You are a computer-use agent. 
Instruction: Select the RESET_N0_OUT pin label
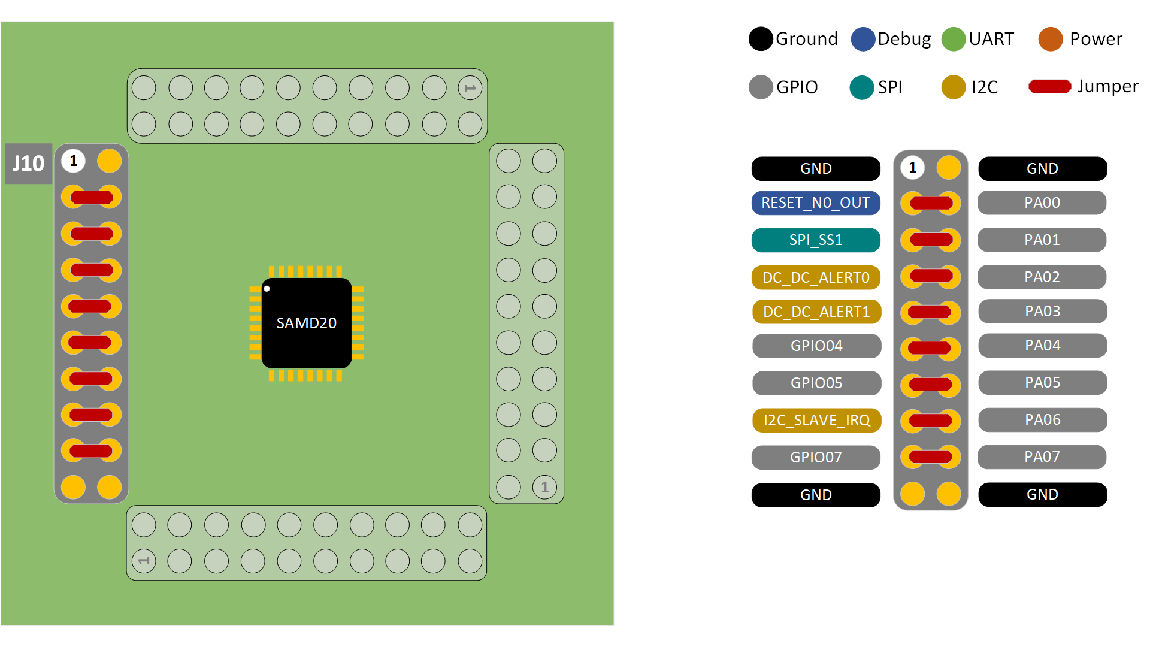(816, 203)
